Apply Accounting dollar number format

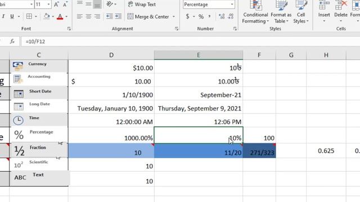187,16
